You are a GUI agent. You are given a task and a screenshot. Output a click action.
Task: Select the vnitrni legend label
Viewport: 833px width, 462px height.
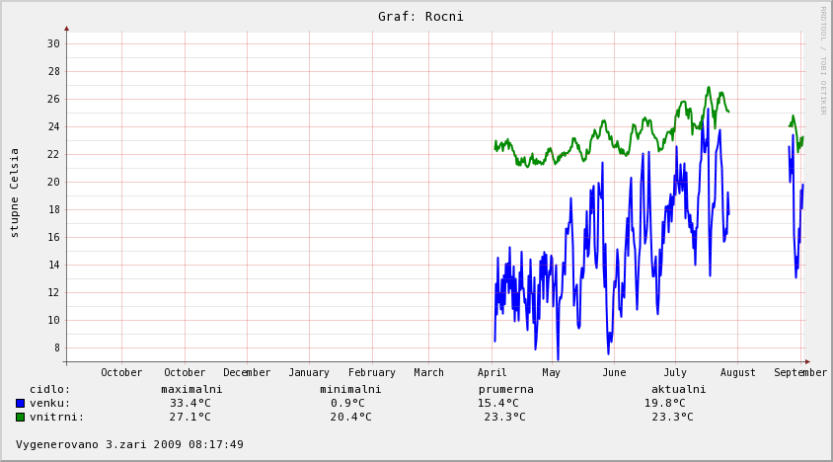pos(57,418)
